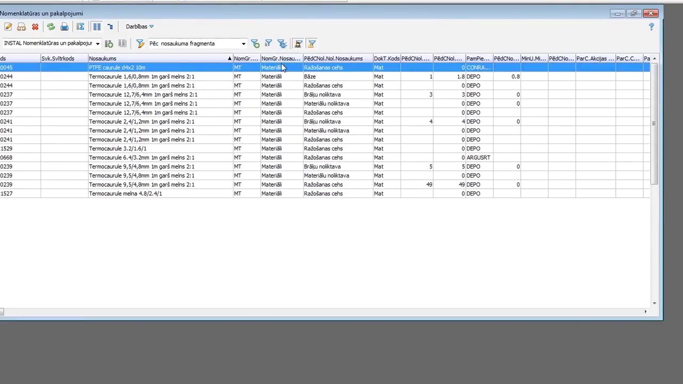Minimize the Nomenklatūras un pakalpojumi window
The height and width of the screenshot is (384, 683).
click(617, 13)
